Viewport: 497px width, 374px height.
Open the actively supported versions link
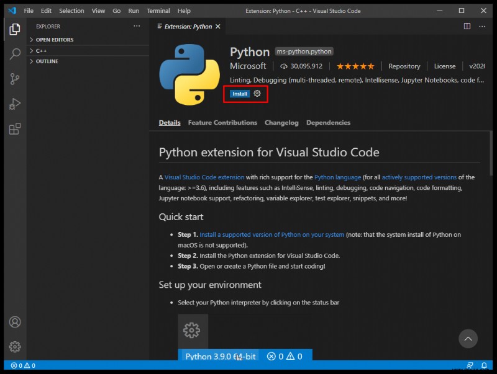[419, 177]
